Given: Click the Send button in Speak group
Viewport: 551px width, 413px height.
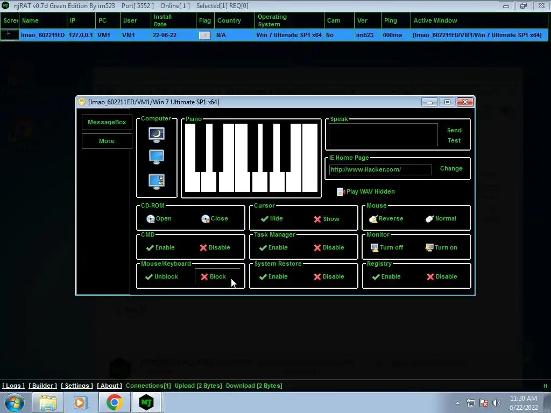Looking at the screenshot, I should point(454,130).
